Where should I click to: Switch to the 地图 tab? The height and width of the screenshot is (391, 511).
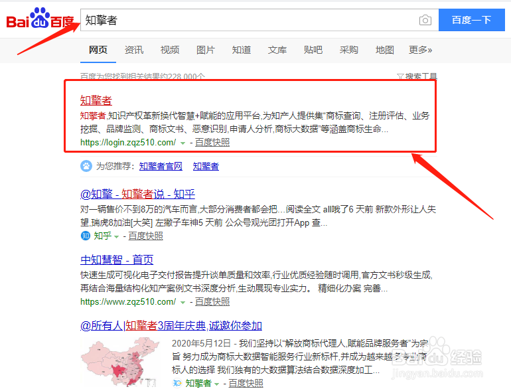coord(385,50)
